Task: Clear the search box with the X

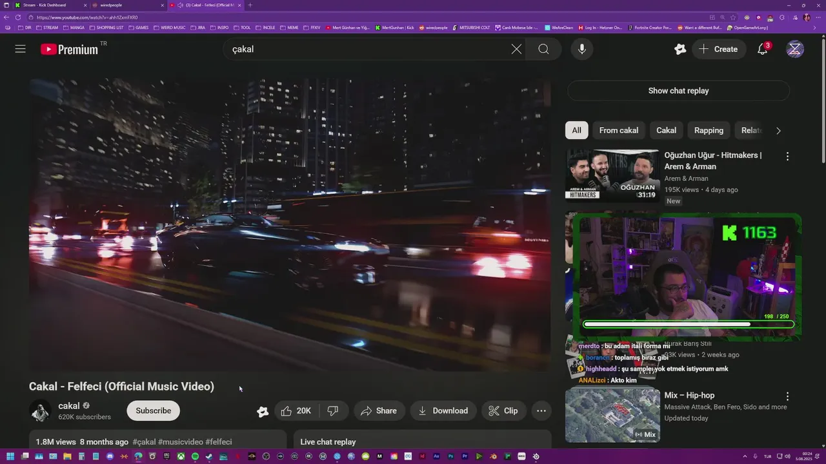Action: pos(516,49)
